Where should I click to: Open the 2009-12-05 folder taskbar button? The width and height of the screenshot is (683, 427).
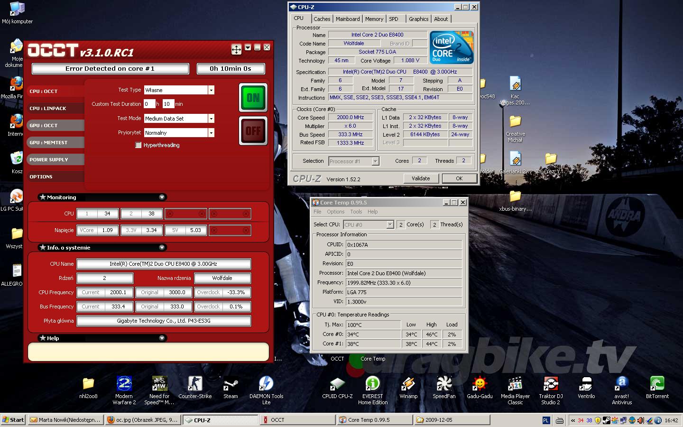[x=452, y=420]
